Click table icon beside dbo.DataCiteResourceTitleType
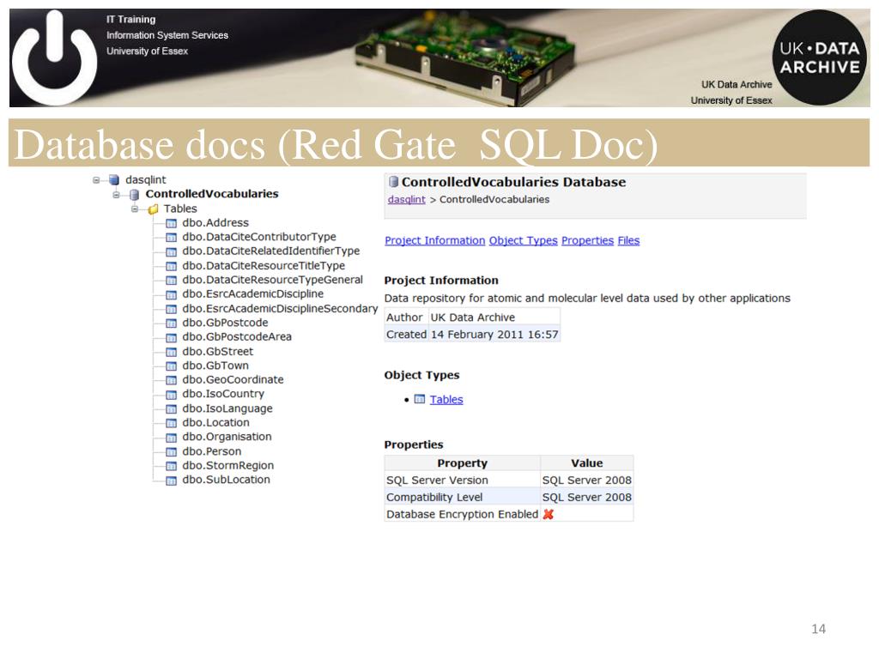This screenshot has width=879, height=659. tap(172, 266)
